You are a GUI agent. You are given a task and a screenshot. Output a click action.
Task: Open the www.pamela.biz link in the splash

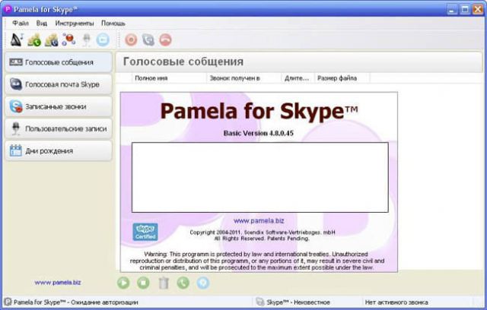[x=259, y=220]
